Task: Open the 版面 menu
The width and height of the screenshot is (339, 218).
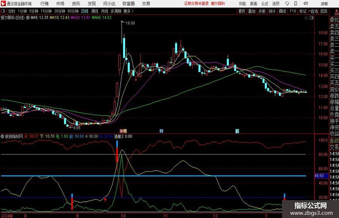Action: coord(253,4)
